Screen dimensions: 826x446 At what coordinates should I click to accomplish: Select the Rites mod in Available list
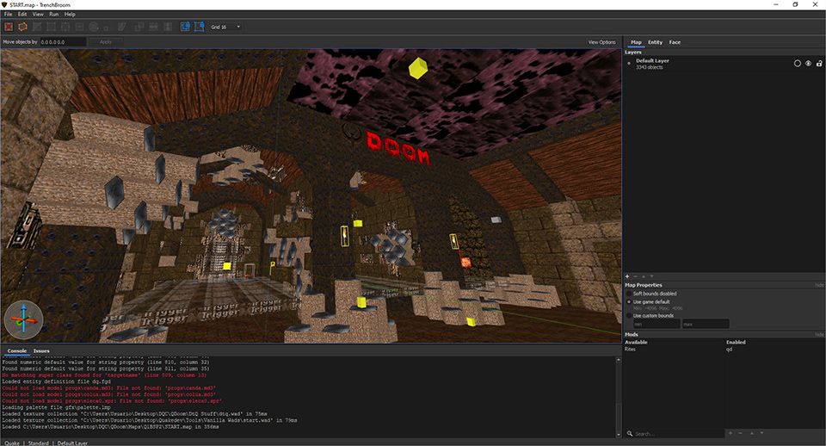pos(630,350)
